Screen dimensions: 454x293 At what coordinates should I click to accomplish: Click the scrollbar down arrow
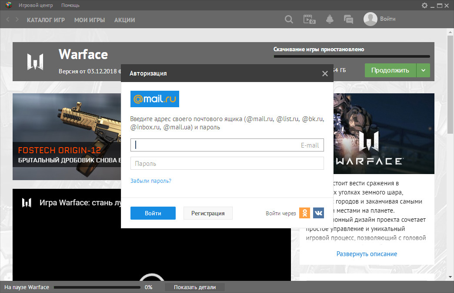tap(450, 277)
